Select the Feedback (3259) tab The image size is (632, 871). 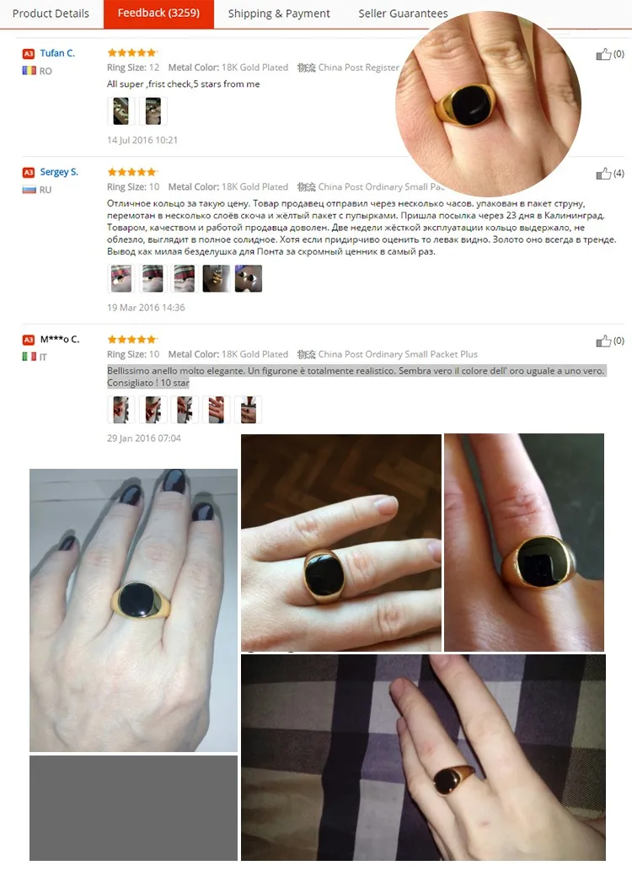pos(158,13)
